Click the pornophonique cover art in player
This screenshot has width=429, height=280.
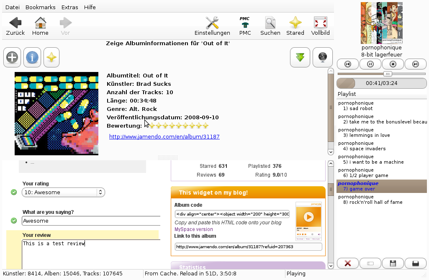tap(381, 23)
